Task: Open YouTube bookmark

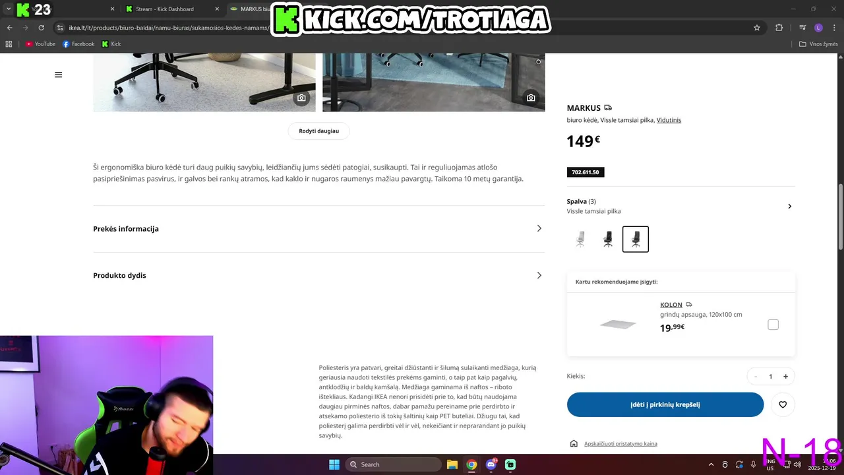Action: 40,44
